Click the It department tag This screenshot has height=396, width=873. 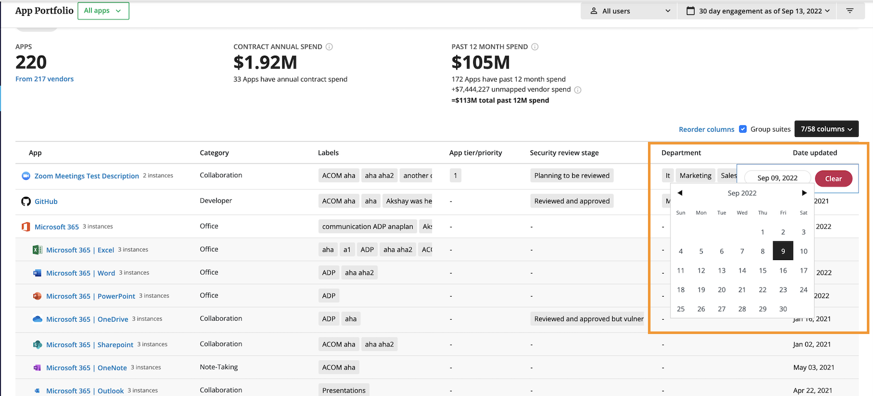coord(667,175)
